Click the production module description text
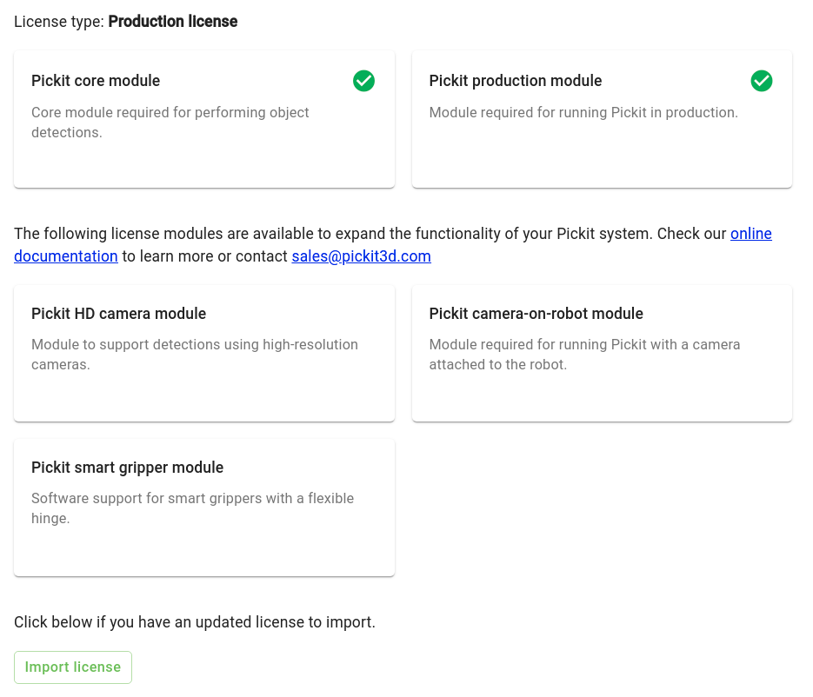 (x=583, y=112)
